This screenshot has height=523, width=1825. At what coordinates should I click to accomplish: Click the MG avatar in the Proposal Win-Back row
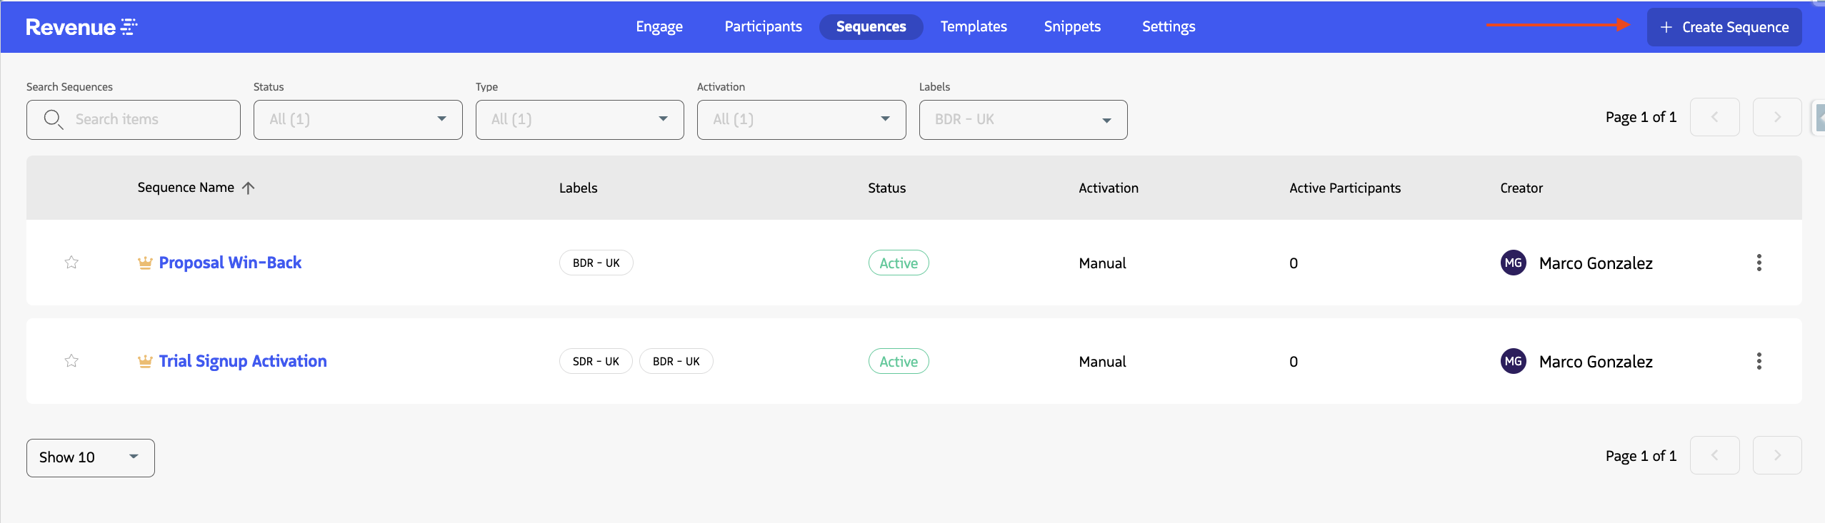click(x=1513, y=263)
